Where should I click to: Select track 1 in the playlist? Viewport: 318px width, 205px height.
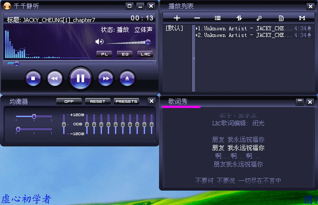253,29
